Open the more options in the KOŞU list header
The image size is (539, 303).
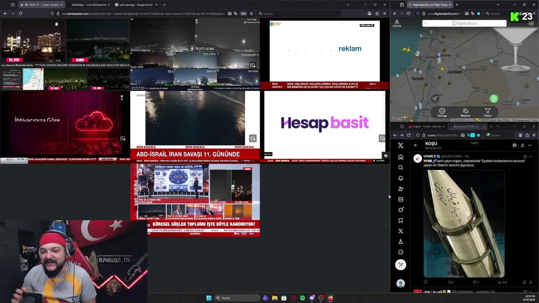coord(530,145)
